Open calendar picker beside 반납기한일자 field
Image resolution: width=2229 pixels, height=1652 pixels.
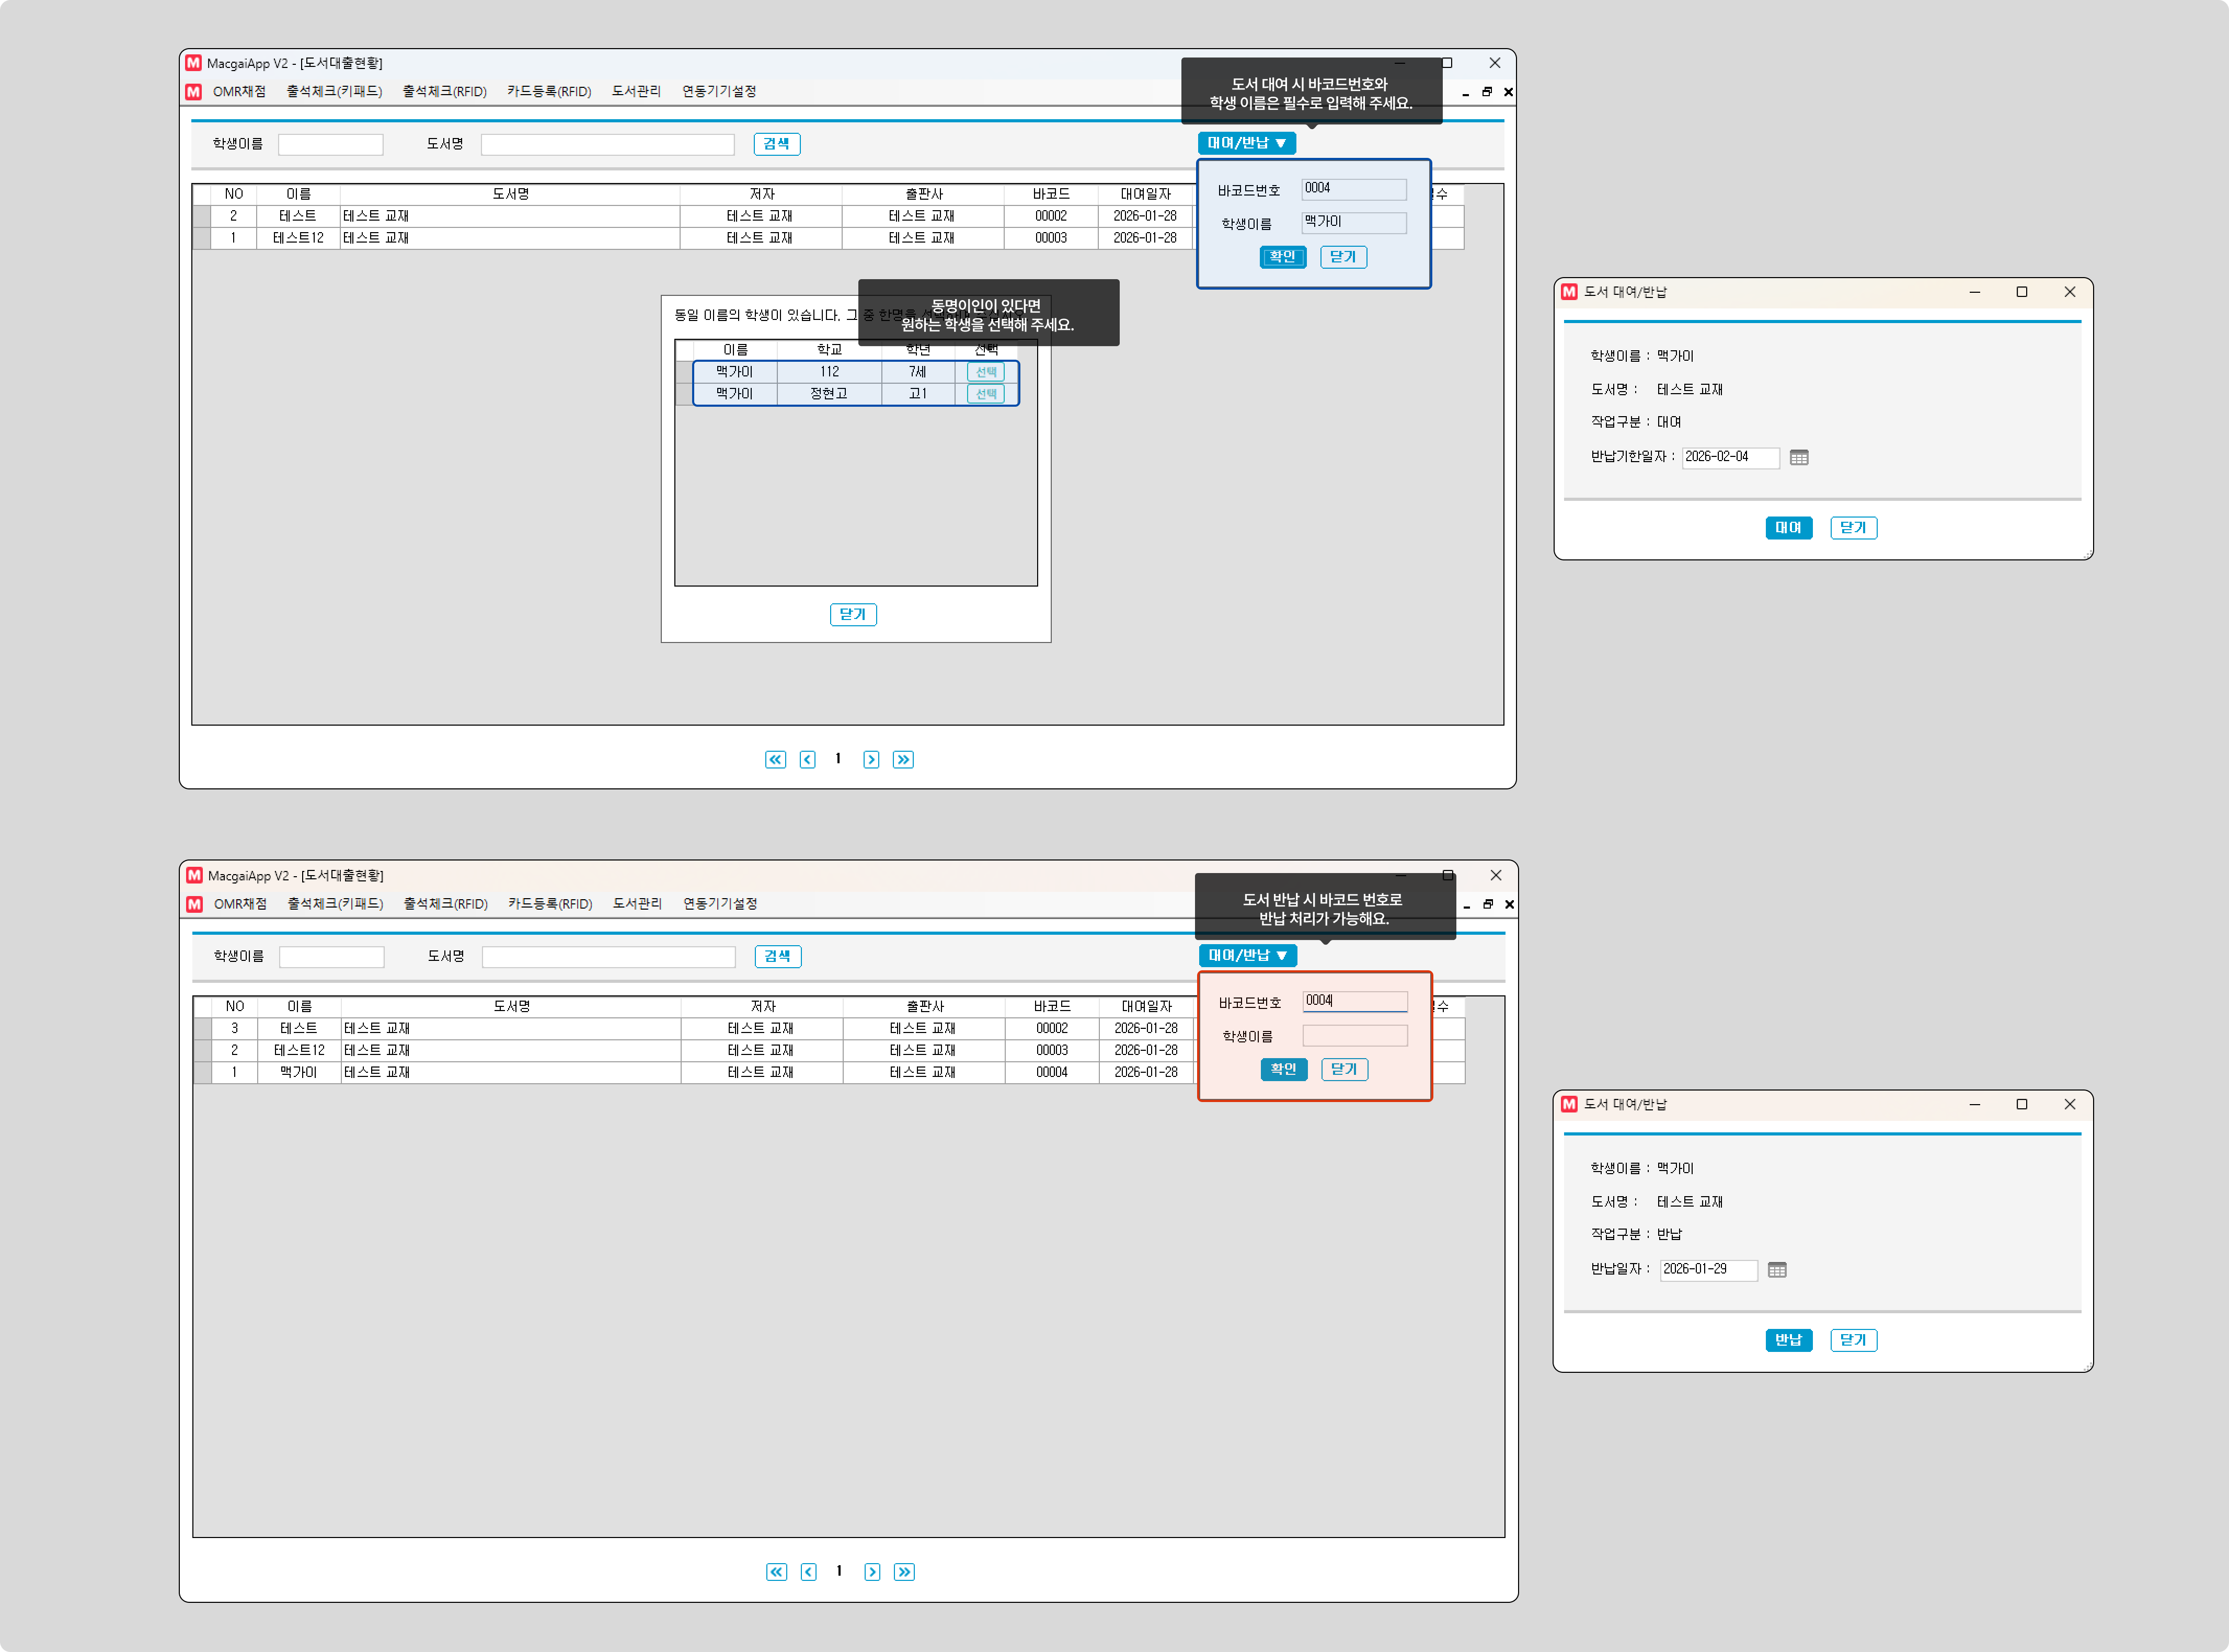pyautogui.click(x=1798, y=457)
